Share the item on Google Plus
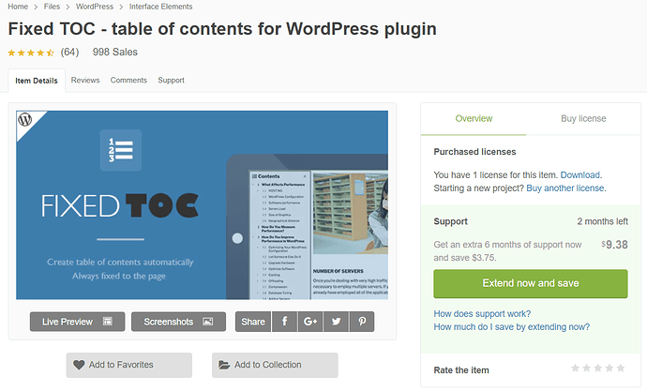This screenshot has width=647, height=391. pyautogui.click(x=310, y=322)
